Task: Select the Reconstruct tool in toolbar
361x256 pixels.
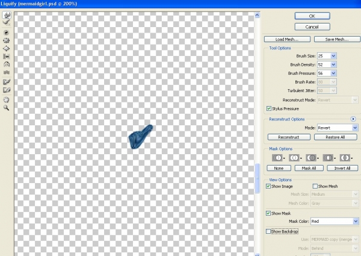Action: [7, 23]
